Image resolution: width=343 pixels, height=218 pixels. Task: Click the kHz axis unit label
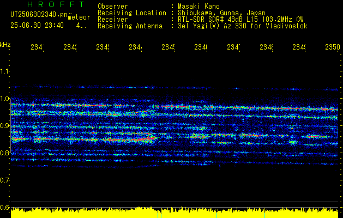click(x=5, y=45)
